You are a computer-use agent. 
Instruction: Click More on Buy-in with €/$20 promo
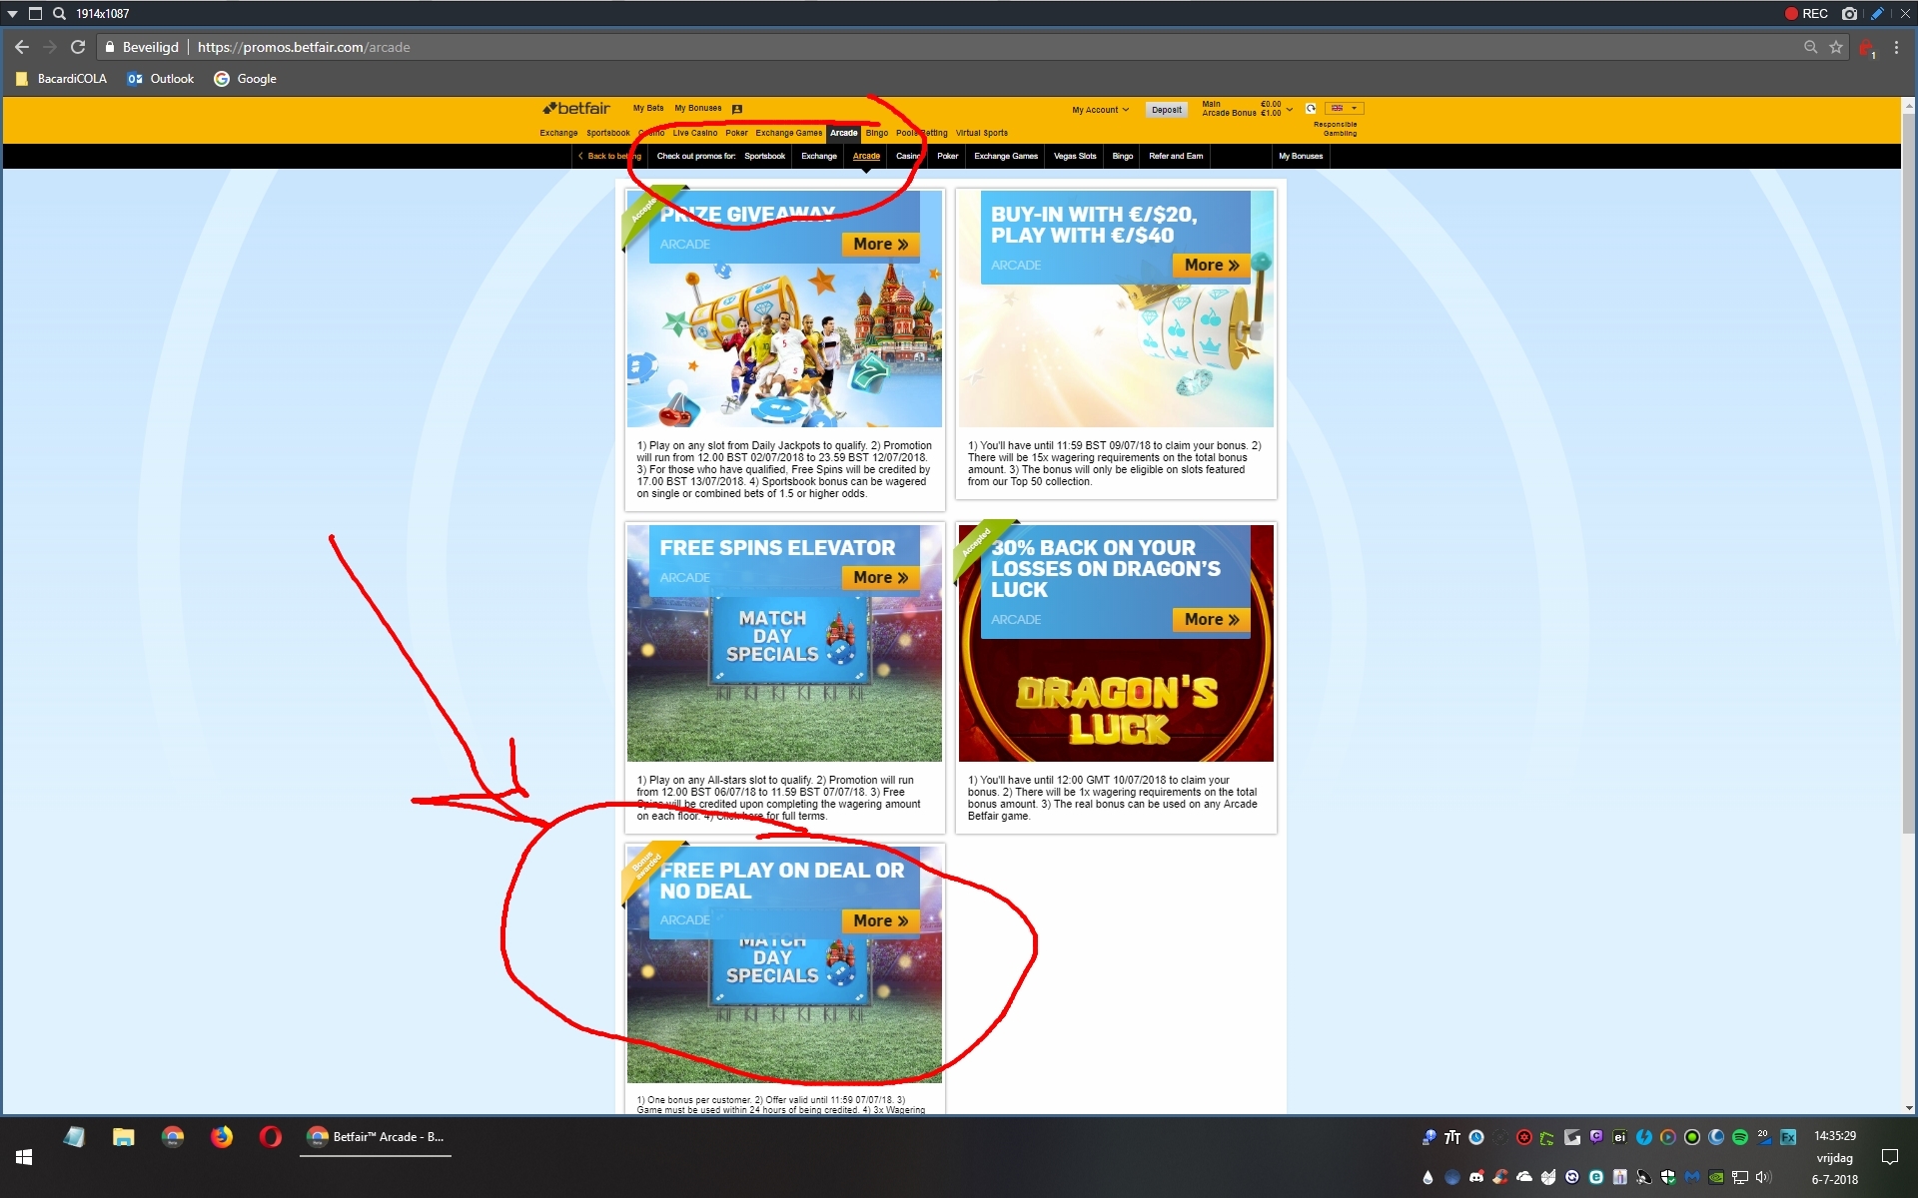pyautogui.click(x=1211, y=265)
